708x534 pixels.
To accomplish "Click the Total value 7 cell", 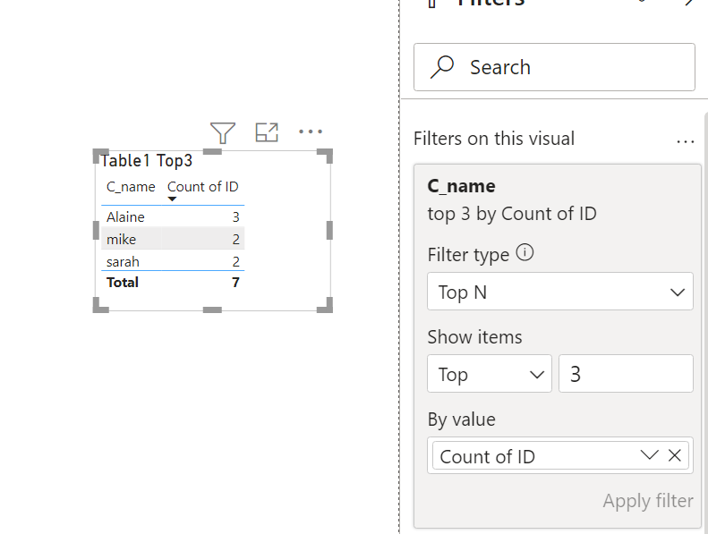I will point(235,283).
